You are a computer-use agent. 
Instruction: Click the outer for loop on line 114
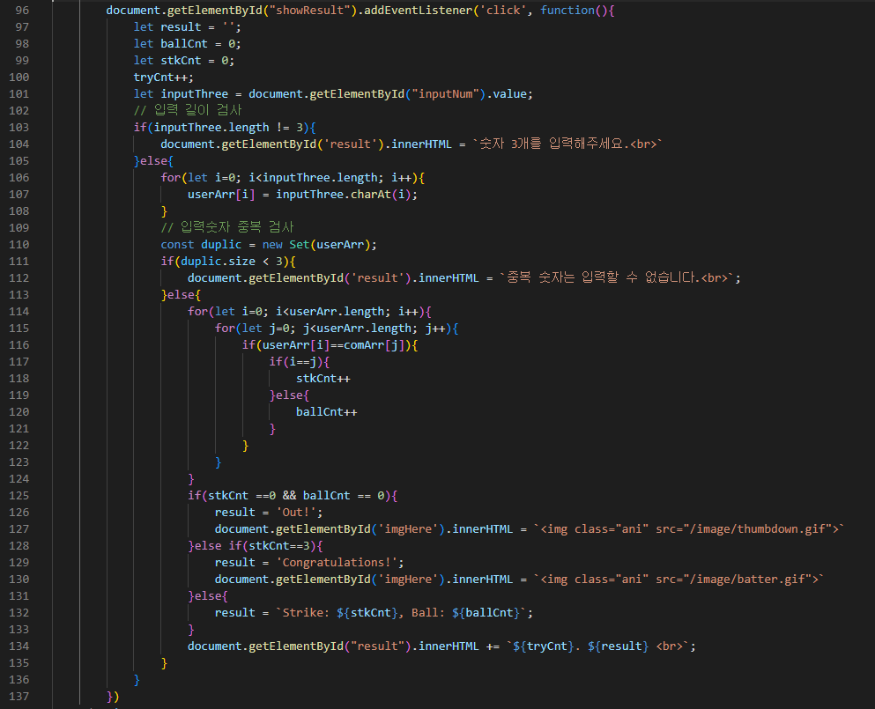click(x=309, y=311)
